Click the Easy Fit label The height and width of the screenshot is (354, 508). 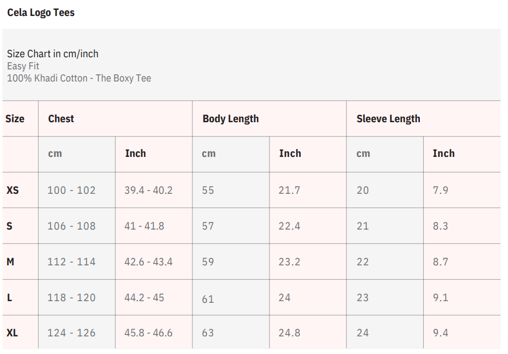[x=23, y=66]
